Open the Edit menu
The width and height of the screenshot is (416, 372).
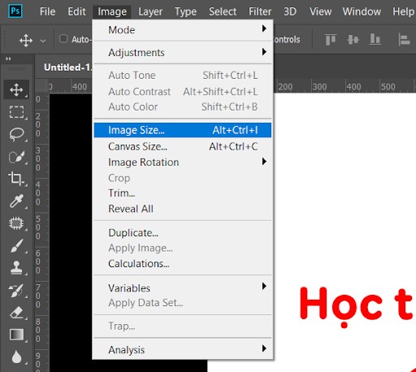[76, 11]
